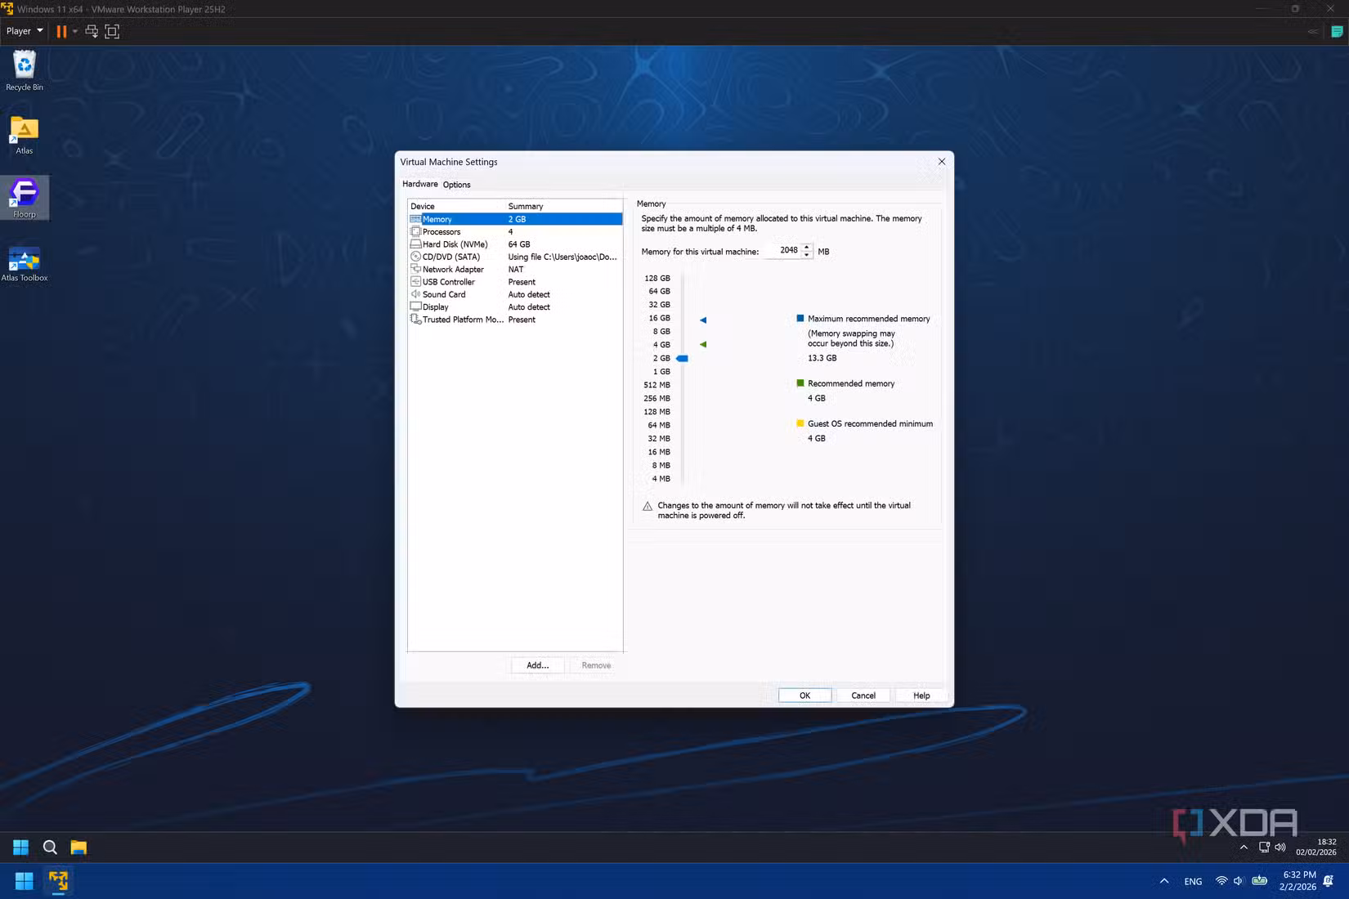
Task: Open Help for Virtual Machine Settings
Action: (921, 695)
